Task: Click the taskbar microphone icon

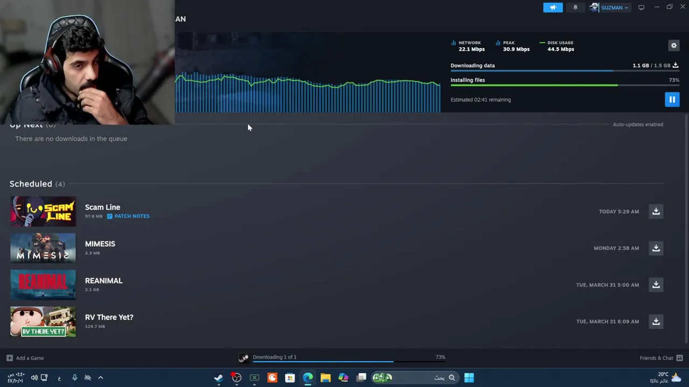Action: 74,377
